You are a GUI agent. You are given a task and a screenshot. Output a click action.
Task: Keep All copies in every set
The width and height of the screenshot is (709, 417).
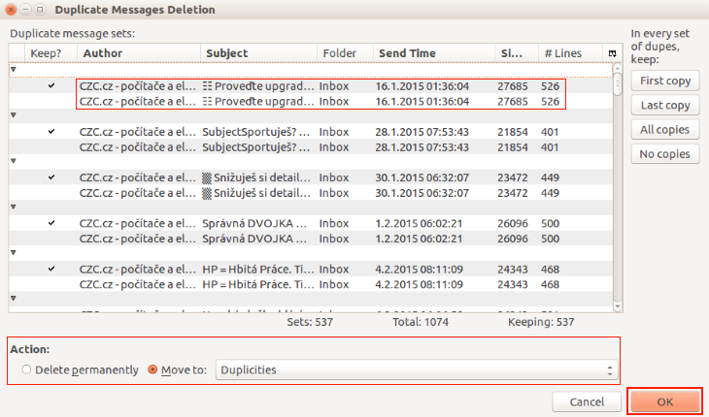[x=665, y=129]
